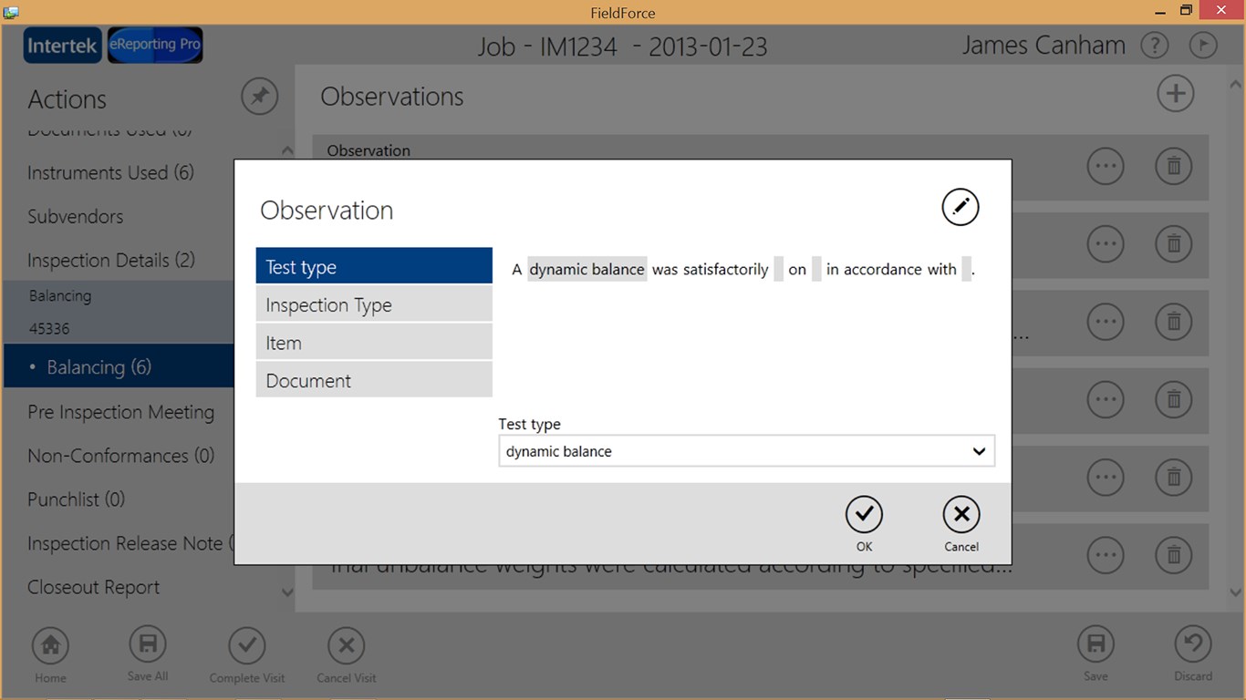The height and width of the screenshot is (700, 1246).
Task: Click the pencil edit icon in Observation dialog
Action: click(x=960, y=207)
